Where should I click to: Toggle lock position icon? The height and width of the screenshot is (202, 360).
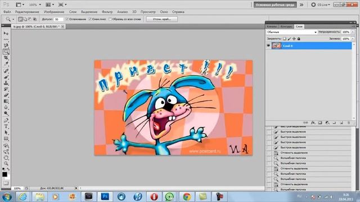294,39
